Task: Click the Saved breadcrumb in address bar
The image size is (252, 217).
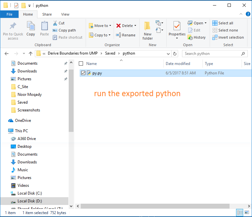Action: tap(110, 53)
